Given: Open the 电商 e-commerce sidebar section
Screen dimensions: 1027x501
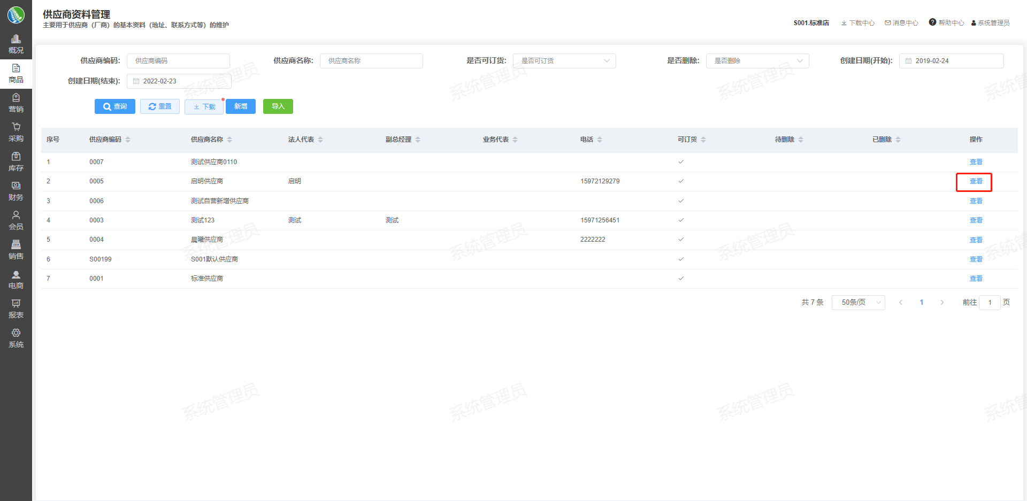Looking at the screenshot, I should click(x=16, y=280).
